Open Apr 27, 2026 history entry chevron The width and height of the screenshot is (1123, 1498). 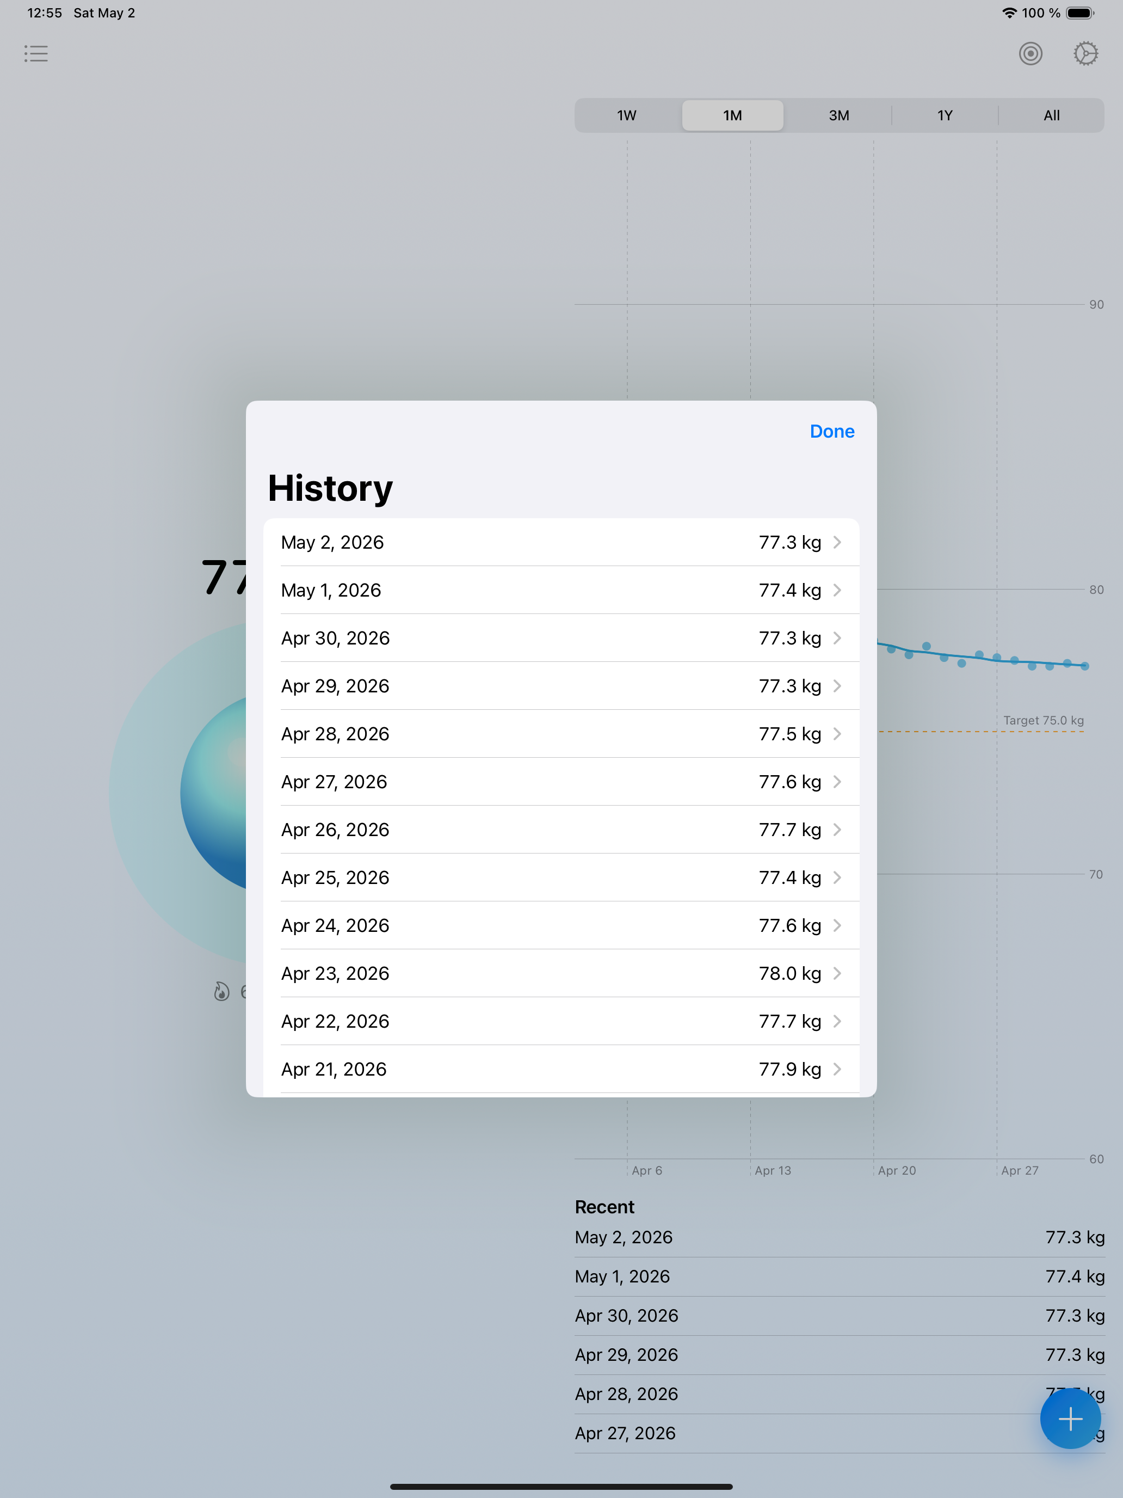click(x=837, y=782)
